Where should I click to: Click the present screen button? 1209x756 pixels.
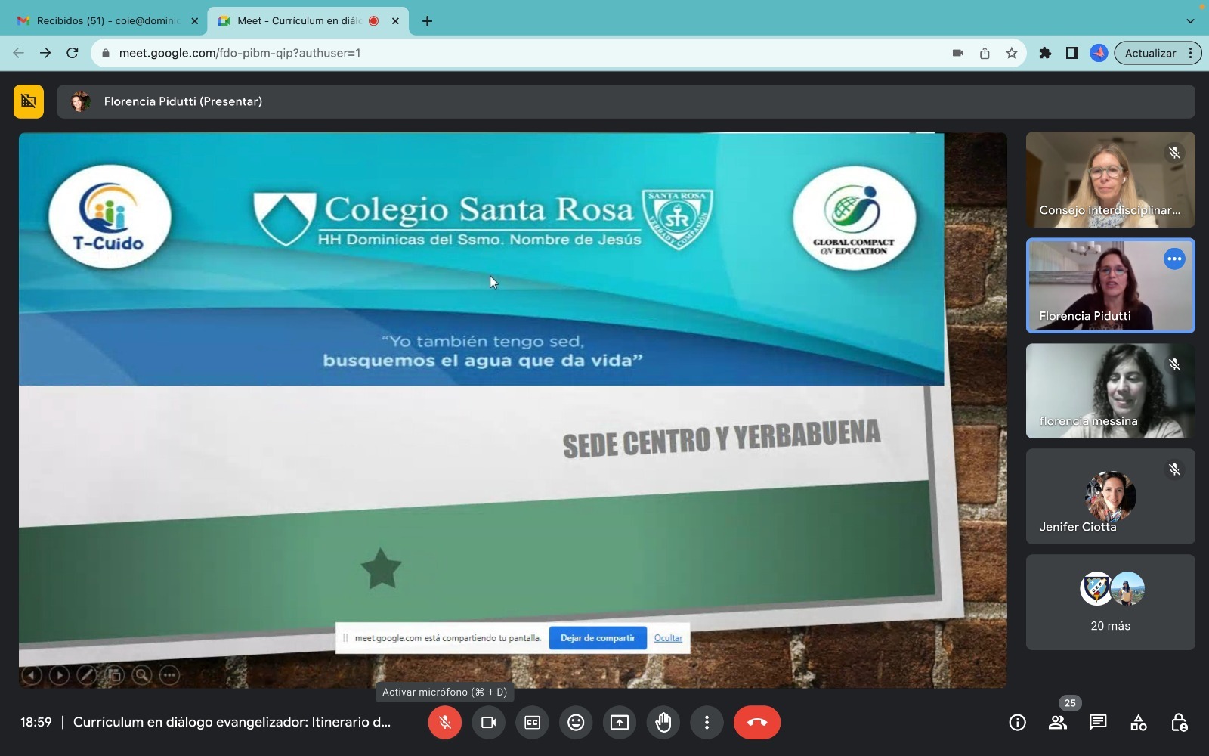620,723
